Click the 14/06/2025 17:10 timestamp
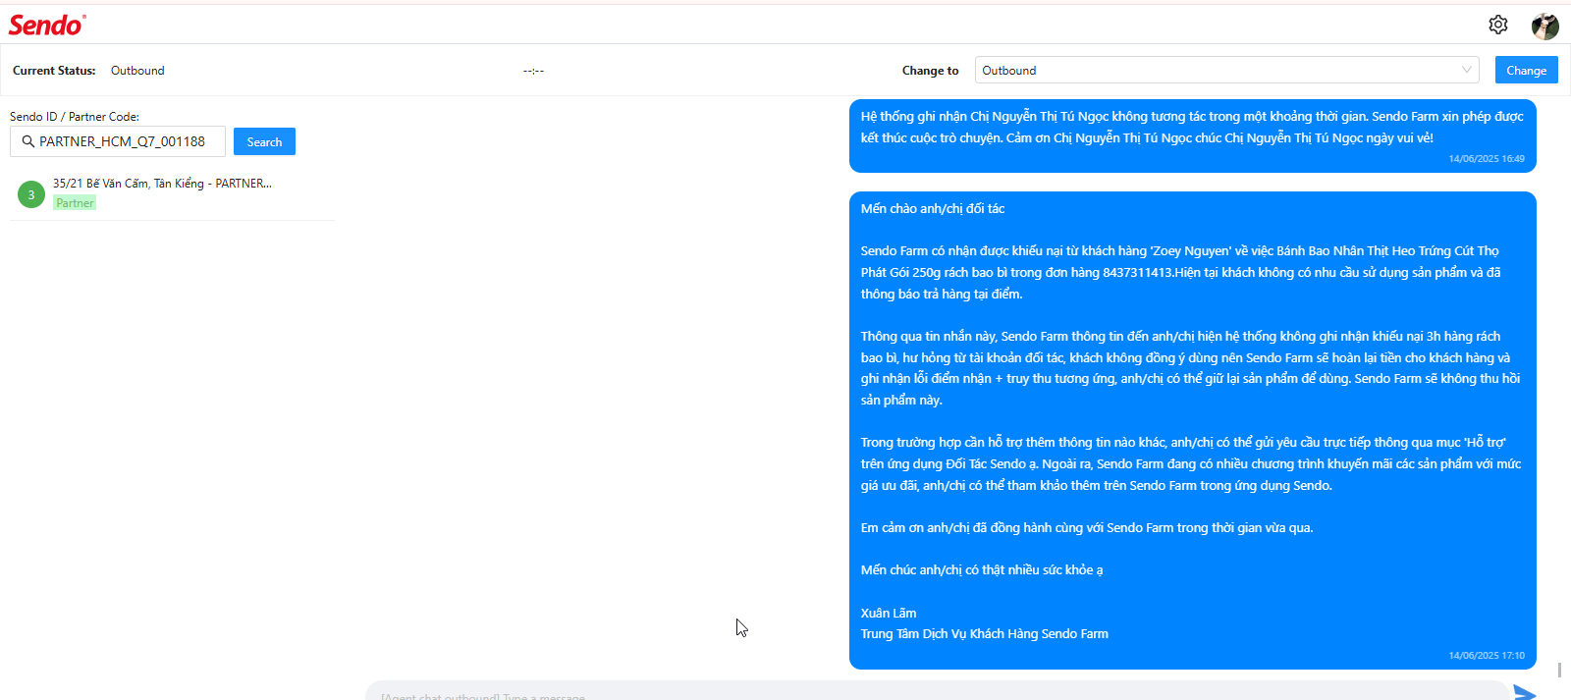The image size is (1571, 700). tap(1487, 656)
